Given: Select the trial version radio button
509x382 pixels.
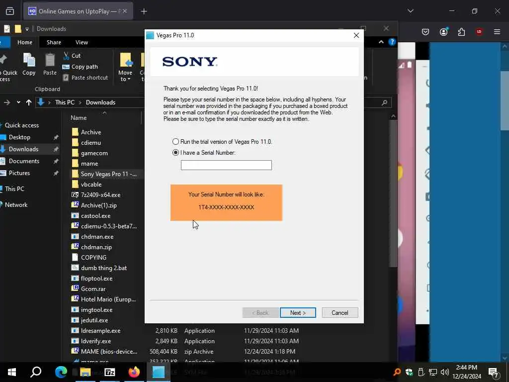Looking at the screenshot, I should (175, 142).
